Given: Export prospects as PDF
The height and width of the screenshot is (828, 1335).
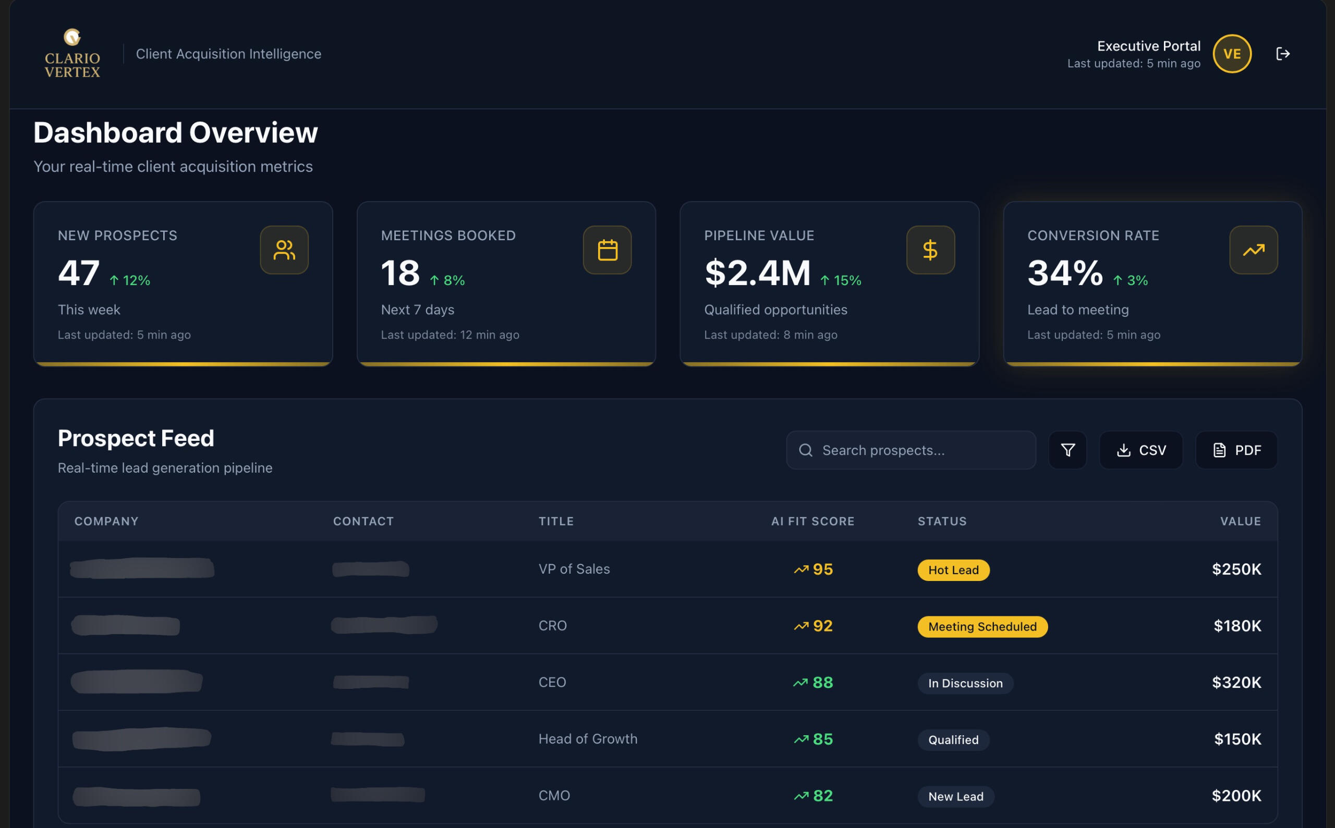Looking at the screenshot, I should pos(1236,450).
